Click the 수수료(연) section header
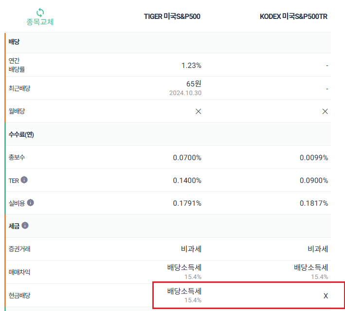 (21, 134)
